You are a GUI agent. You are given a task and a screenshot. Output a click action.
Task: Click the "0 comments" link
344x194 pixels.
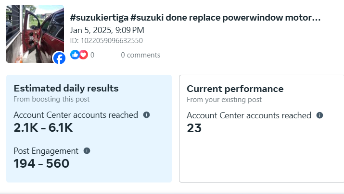140,55
